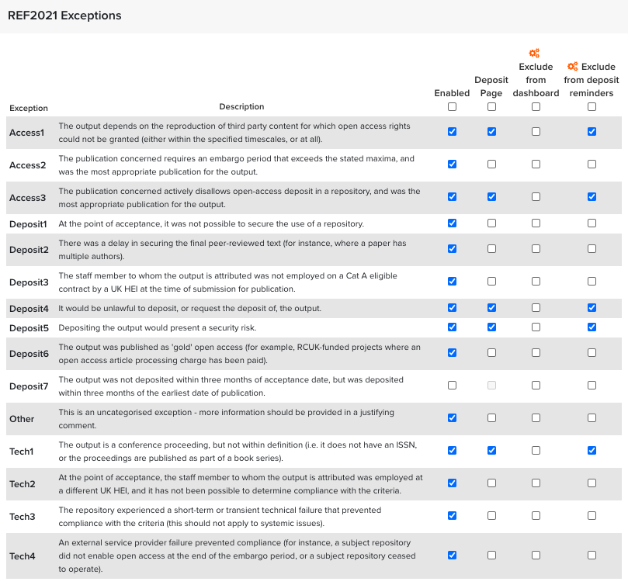628x585 pixels.
Task: Disable the Other exception Enabled checkbox
Action: (453, 418)
